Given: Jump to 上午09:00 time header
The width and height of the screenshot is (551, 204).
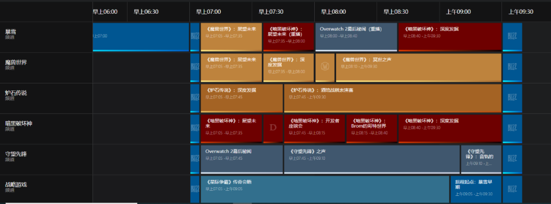Looking at the screenshot, I should tap(459, 12).
